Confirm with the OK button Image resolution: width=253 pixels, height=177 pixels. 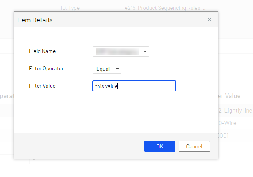coord(159,146)
